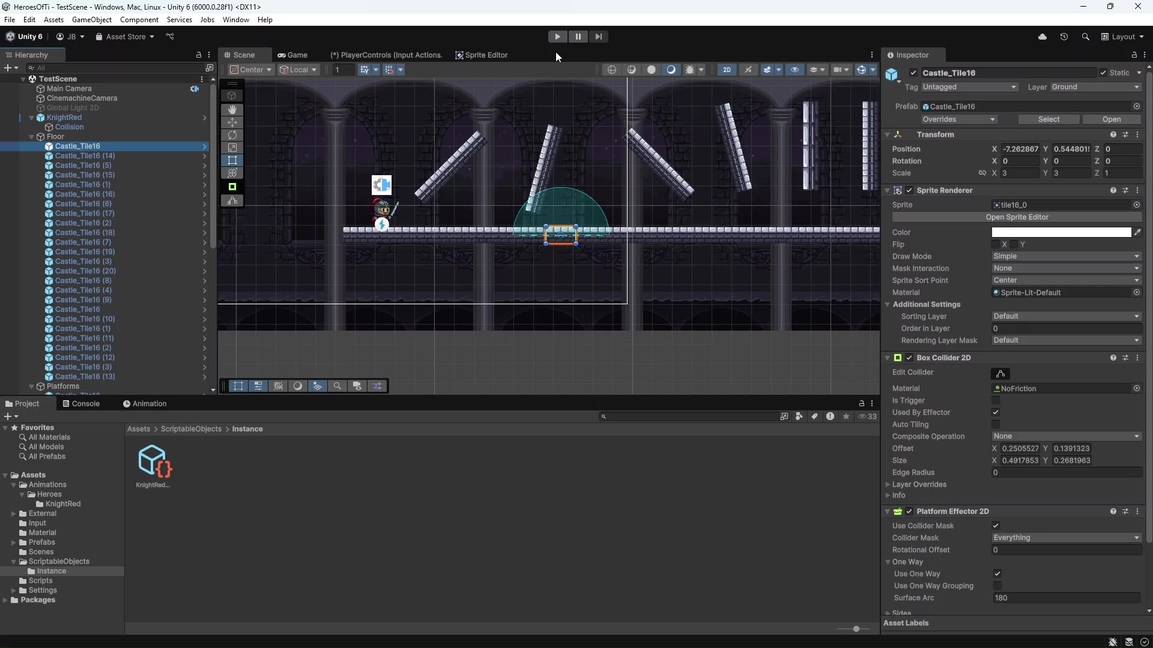Select the Move tool
The height and width of the screenshot is (648, 1153).
[x=232, y=122]
